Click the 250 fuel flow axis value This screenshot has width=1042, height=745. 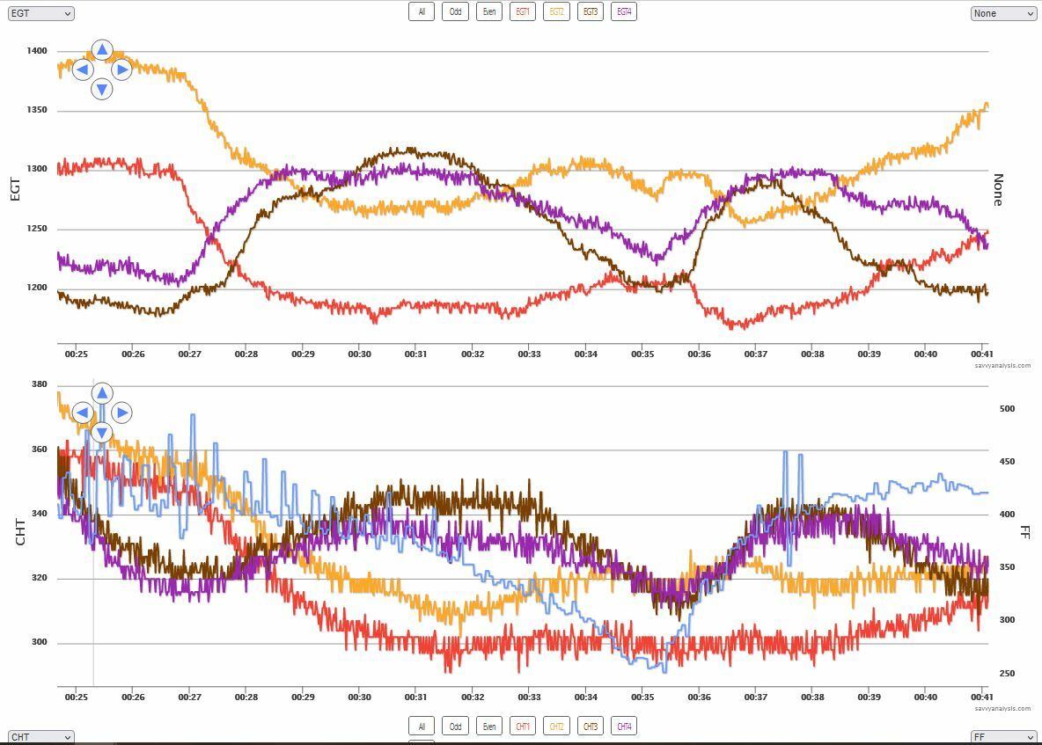(x=1008, y=673)
